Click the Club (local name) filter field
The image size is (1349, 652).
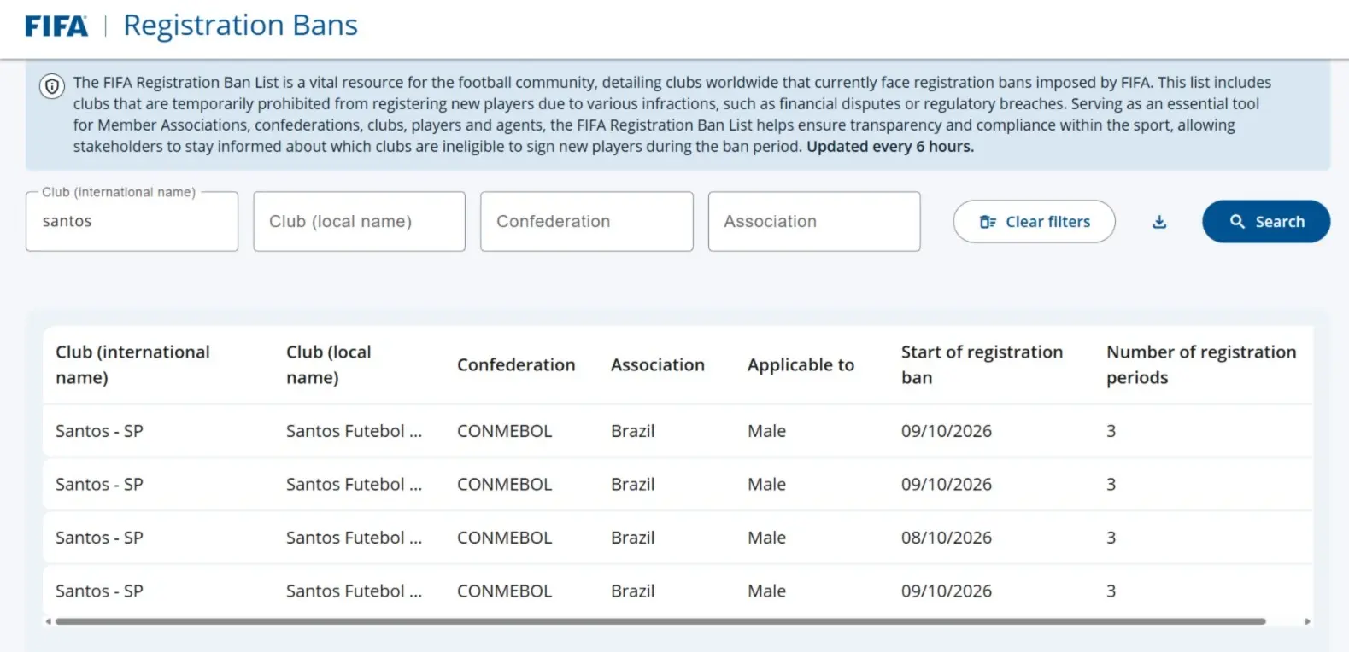(x=360, y=221)
